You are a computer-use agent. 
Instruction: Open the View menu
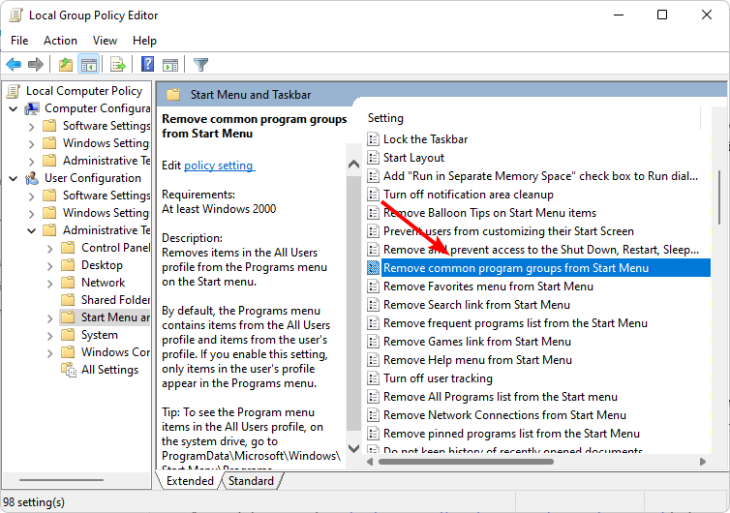click(106, 41)
